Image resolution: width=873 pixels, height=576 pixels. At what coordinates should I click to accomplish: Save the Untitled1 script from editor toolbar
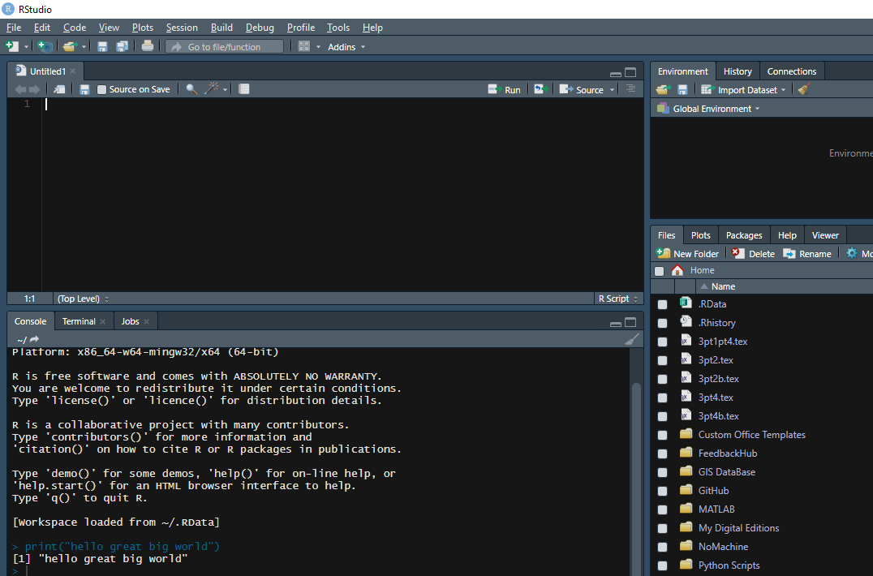click(84, 89)
